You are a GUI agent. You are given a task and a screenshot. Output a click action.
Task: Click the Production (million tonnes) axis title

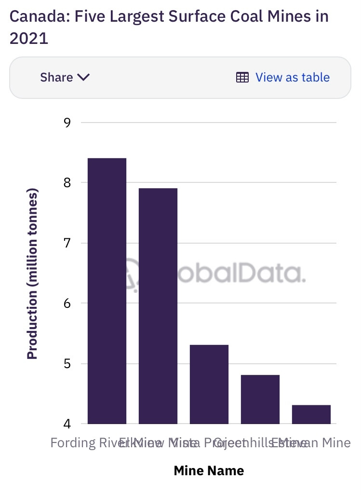[32, 273]
